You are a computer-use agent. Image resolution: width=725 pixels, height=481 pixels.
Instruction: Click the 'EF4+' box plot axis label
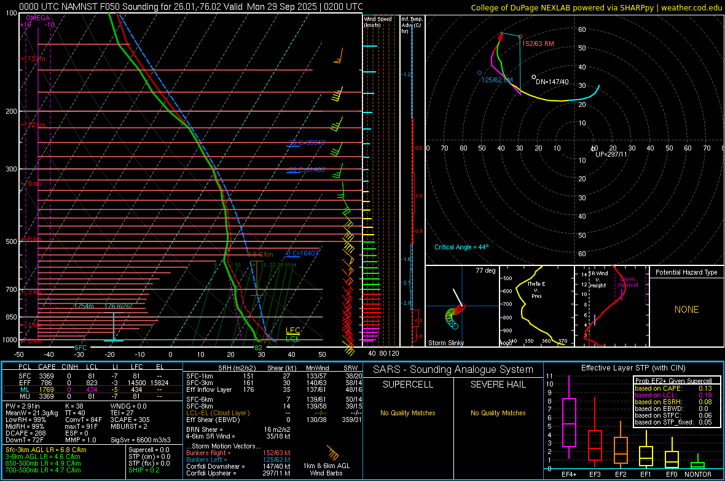(569, 474)
